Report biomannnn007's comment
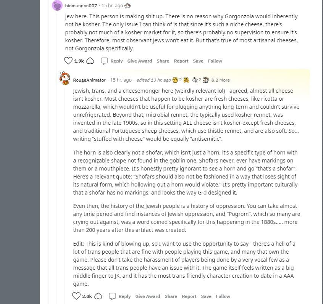323x304 pixels. [181, 61]
